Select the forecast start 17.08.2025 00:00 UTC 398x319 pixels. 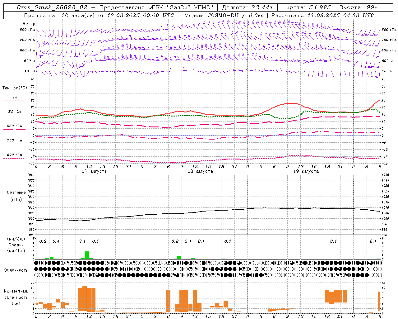pyautogui.click(x=141, y=15)
